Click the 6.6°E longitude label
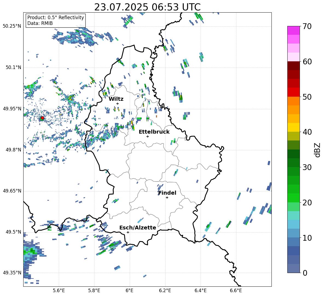 [x=236, y=291]
